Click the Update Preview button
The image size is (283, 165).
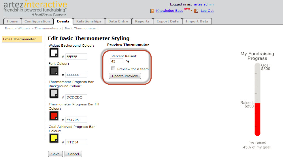(125, 76)
